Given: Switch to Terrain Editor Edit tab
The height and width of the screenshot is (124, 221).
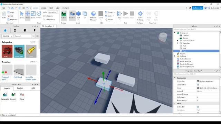Looking at the screenshot, I should pyautogui.click(x=33, y=88).
